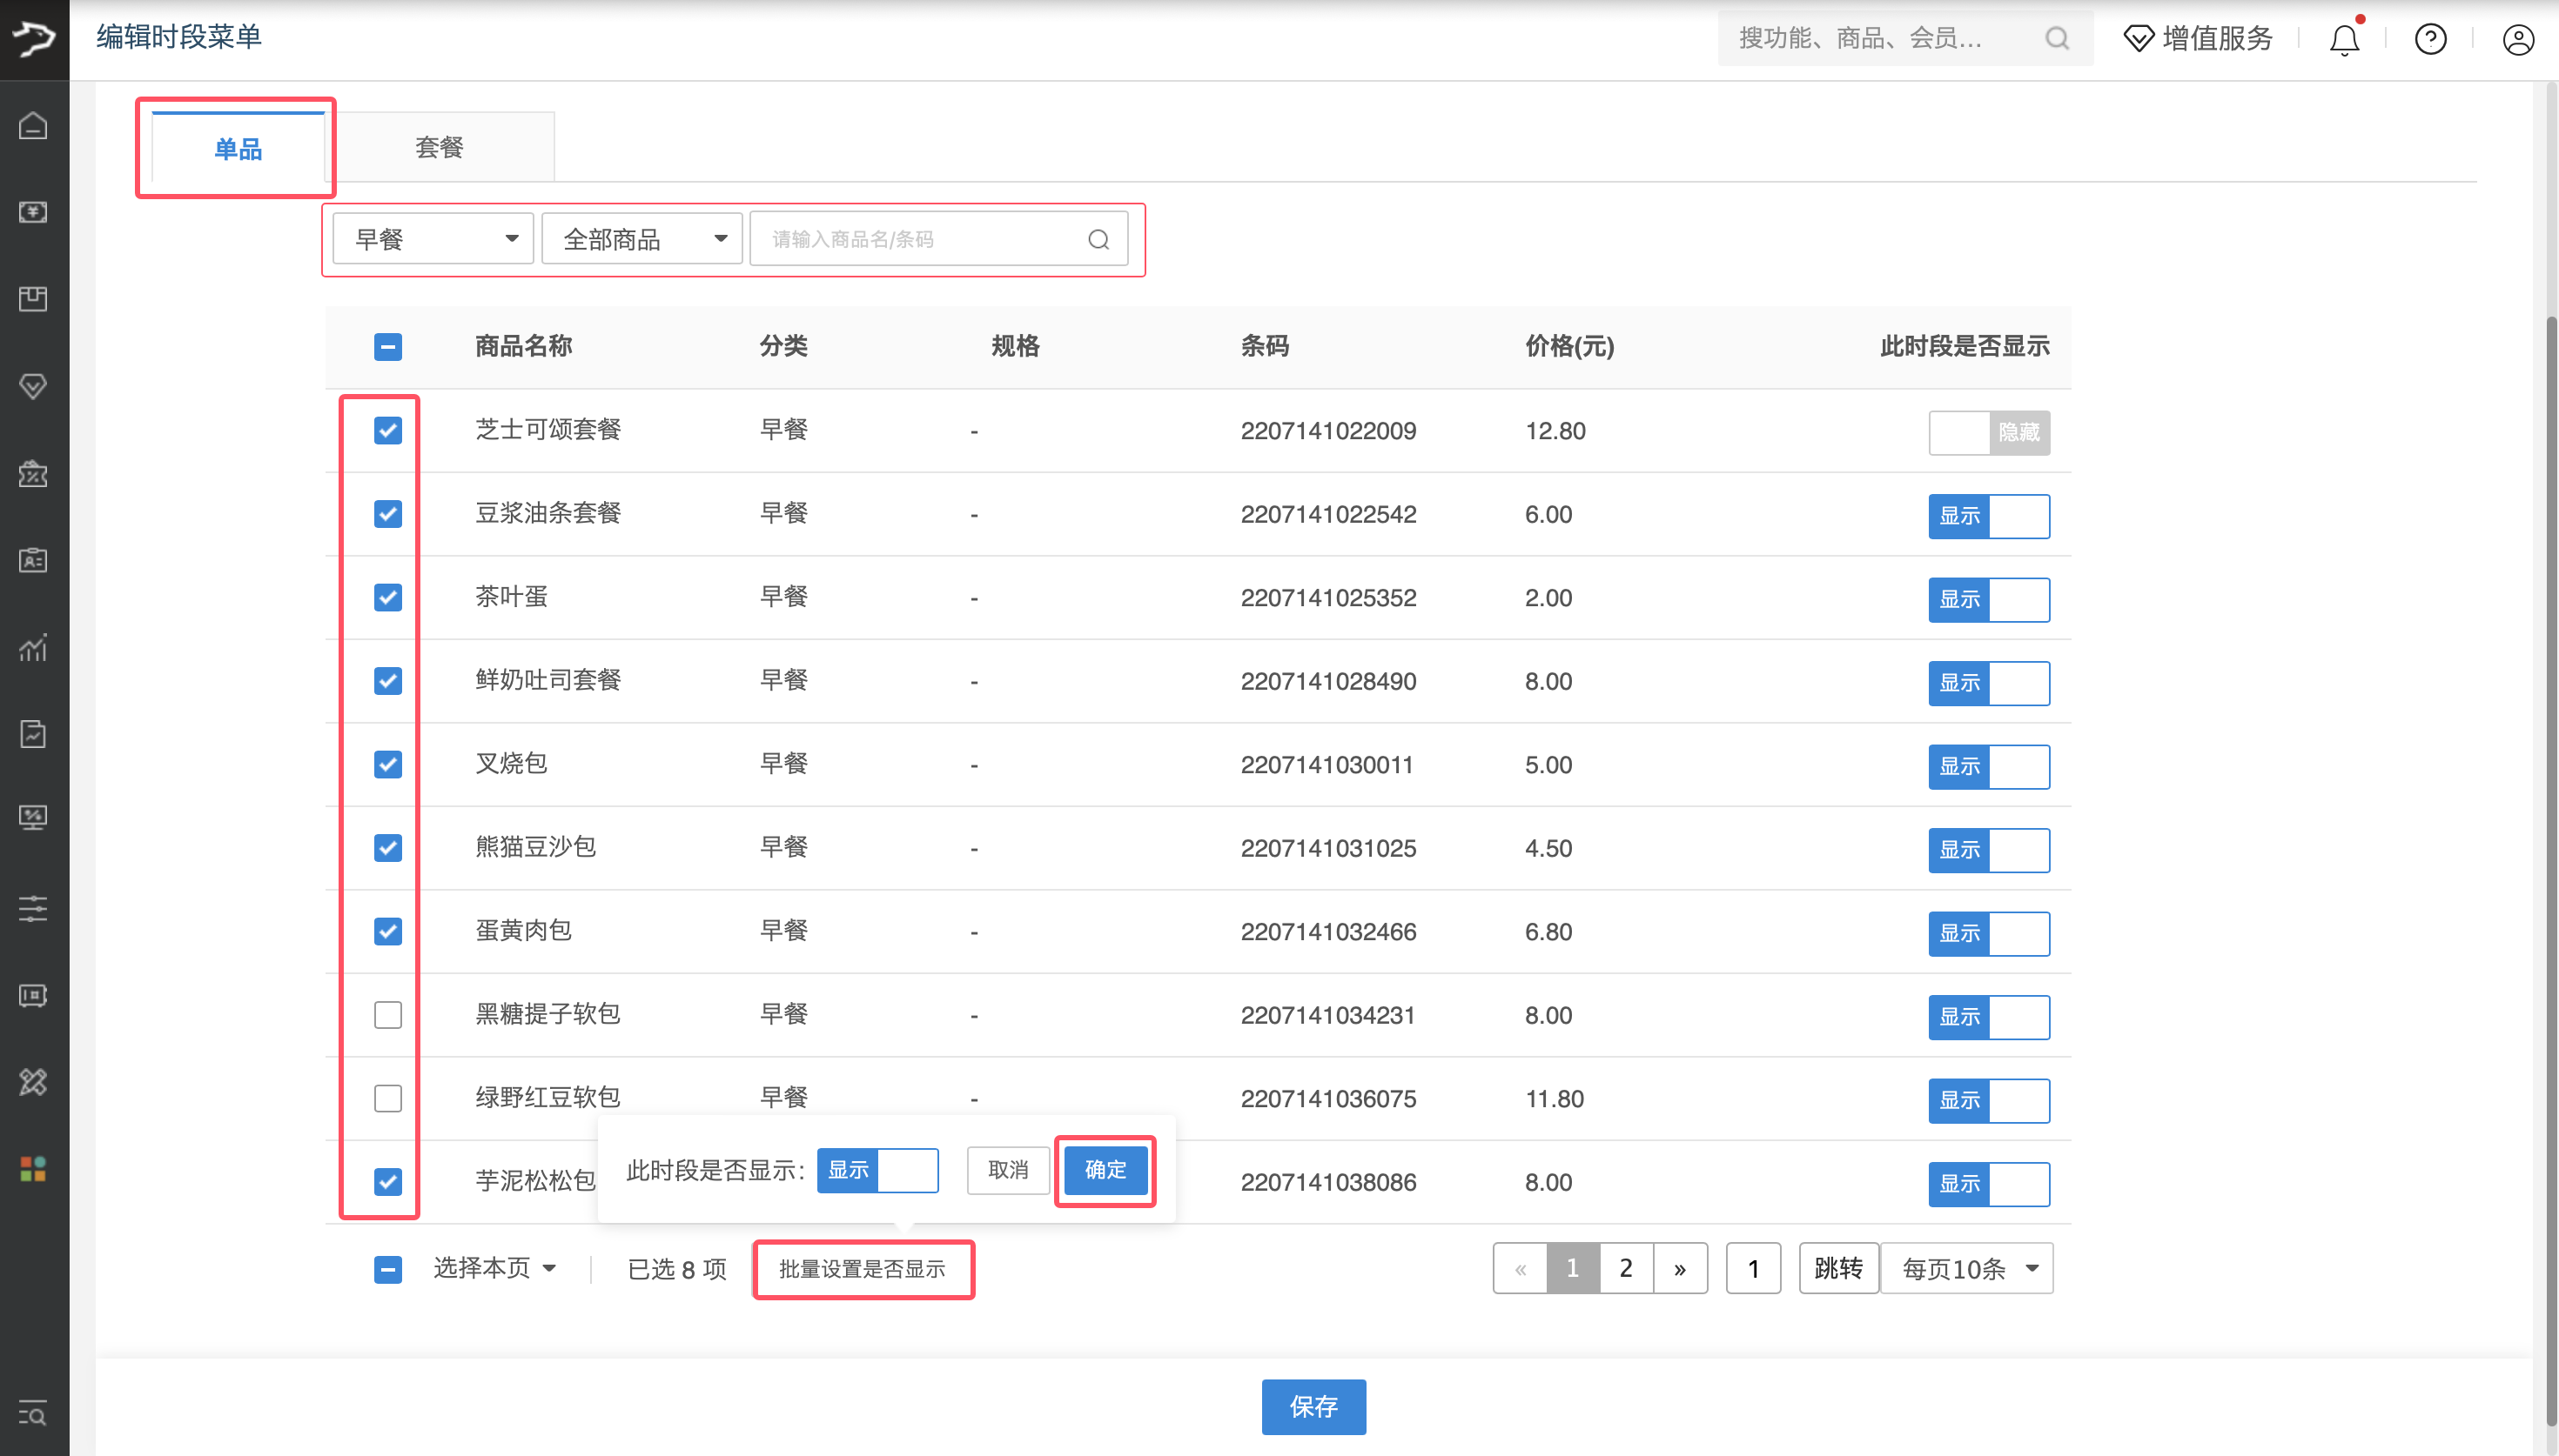
Task: Toggle the batch popup 显示 switch
Action: tap(877, 1170)
